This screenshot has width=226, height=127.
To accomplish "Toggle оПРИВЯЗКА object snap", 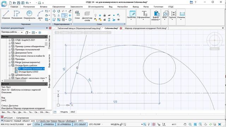I will coord(49,124).
